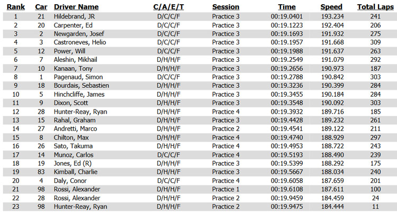
Task: Click Hunter-Reay, Ryan in rank 12 row
Action: pos(80,112)
